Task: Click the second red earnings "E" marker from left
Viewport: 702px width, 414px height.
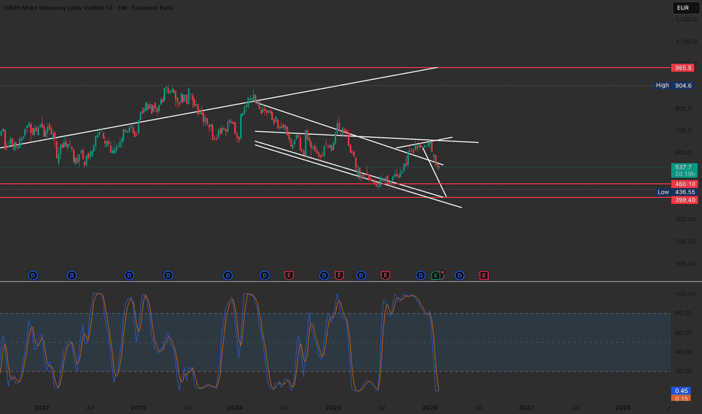Action: 339,275
